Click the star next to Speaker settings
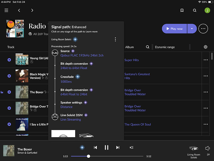The image size is (214, 161). pos(85,102)
